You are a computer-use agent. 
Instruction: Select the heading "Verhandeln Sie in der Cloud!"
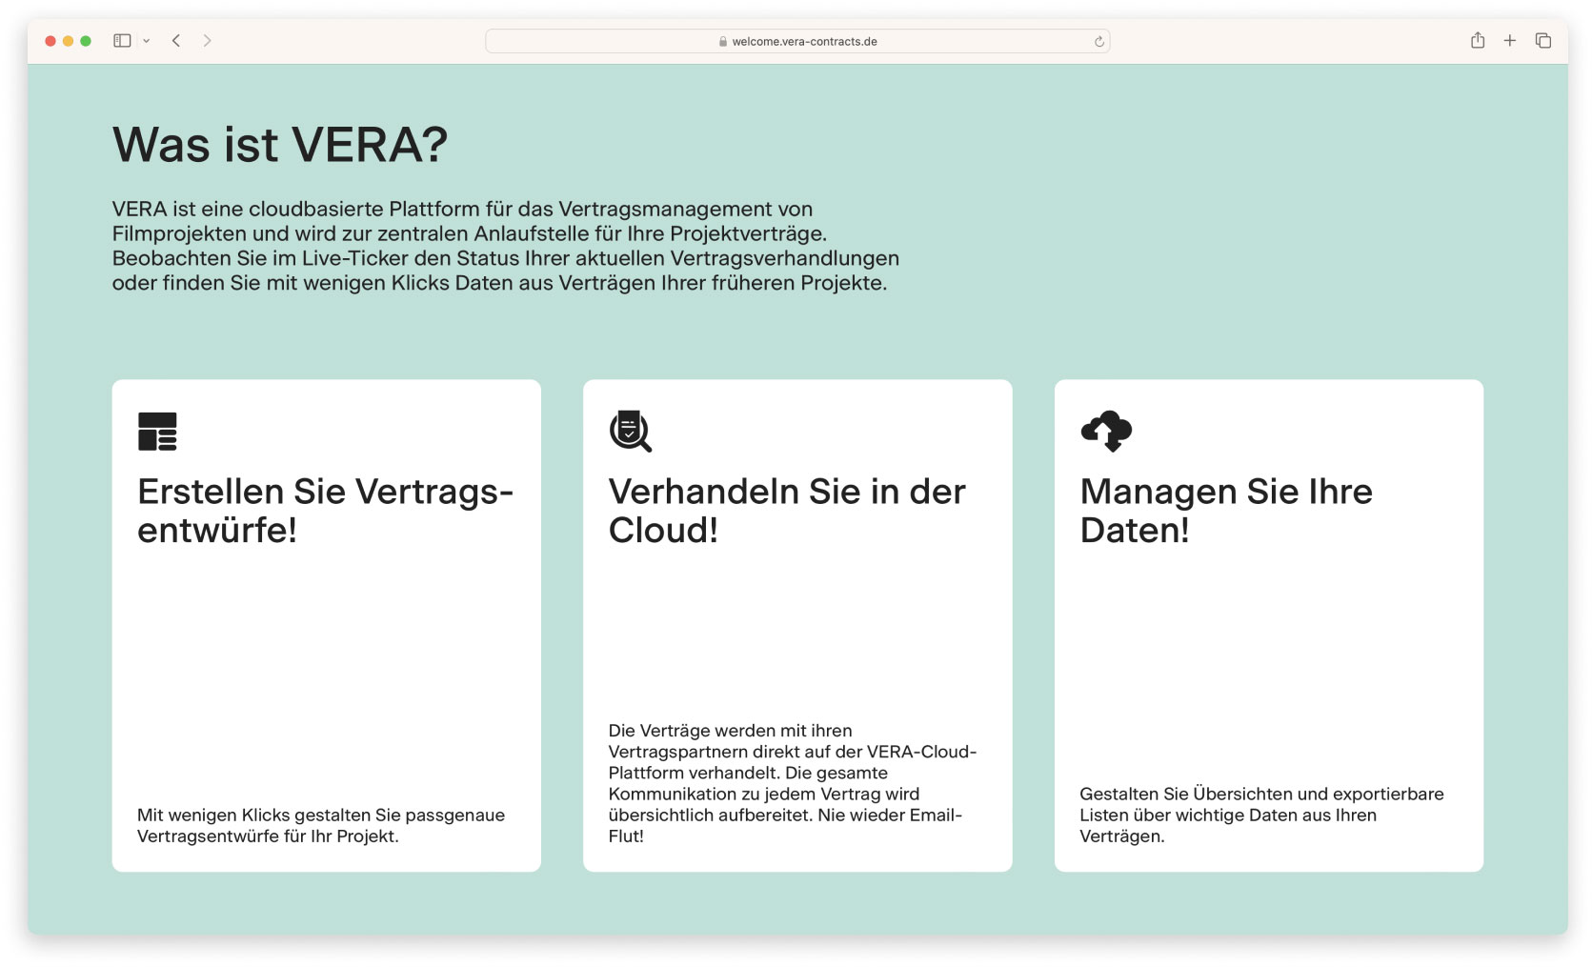(787, 511)
